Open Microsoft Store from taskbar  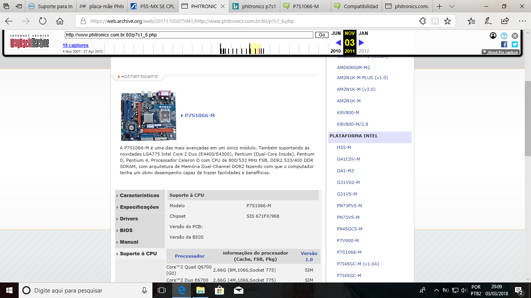click(x=219, y=290)
